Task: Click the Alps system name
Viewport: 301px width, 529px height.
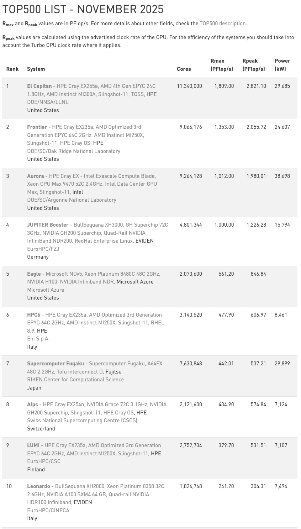Action: [32, 404]
